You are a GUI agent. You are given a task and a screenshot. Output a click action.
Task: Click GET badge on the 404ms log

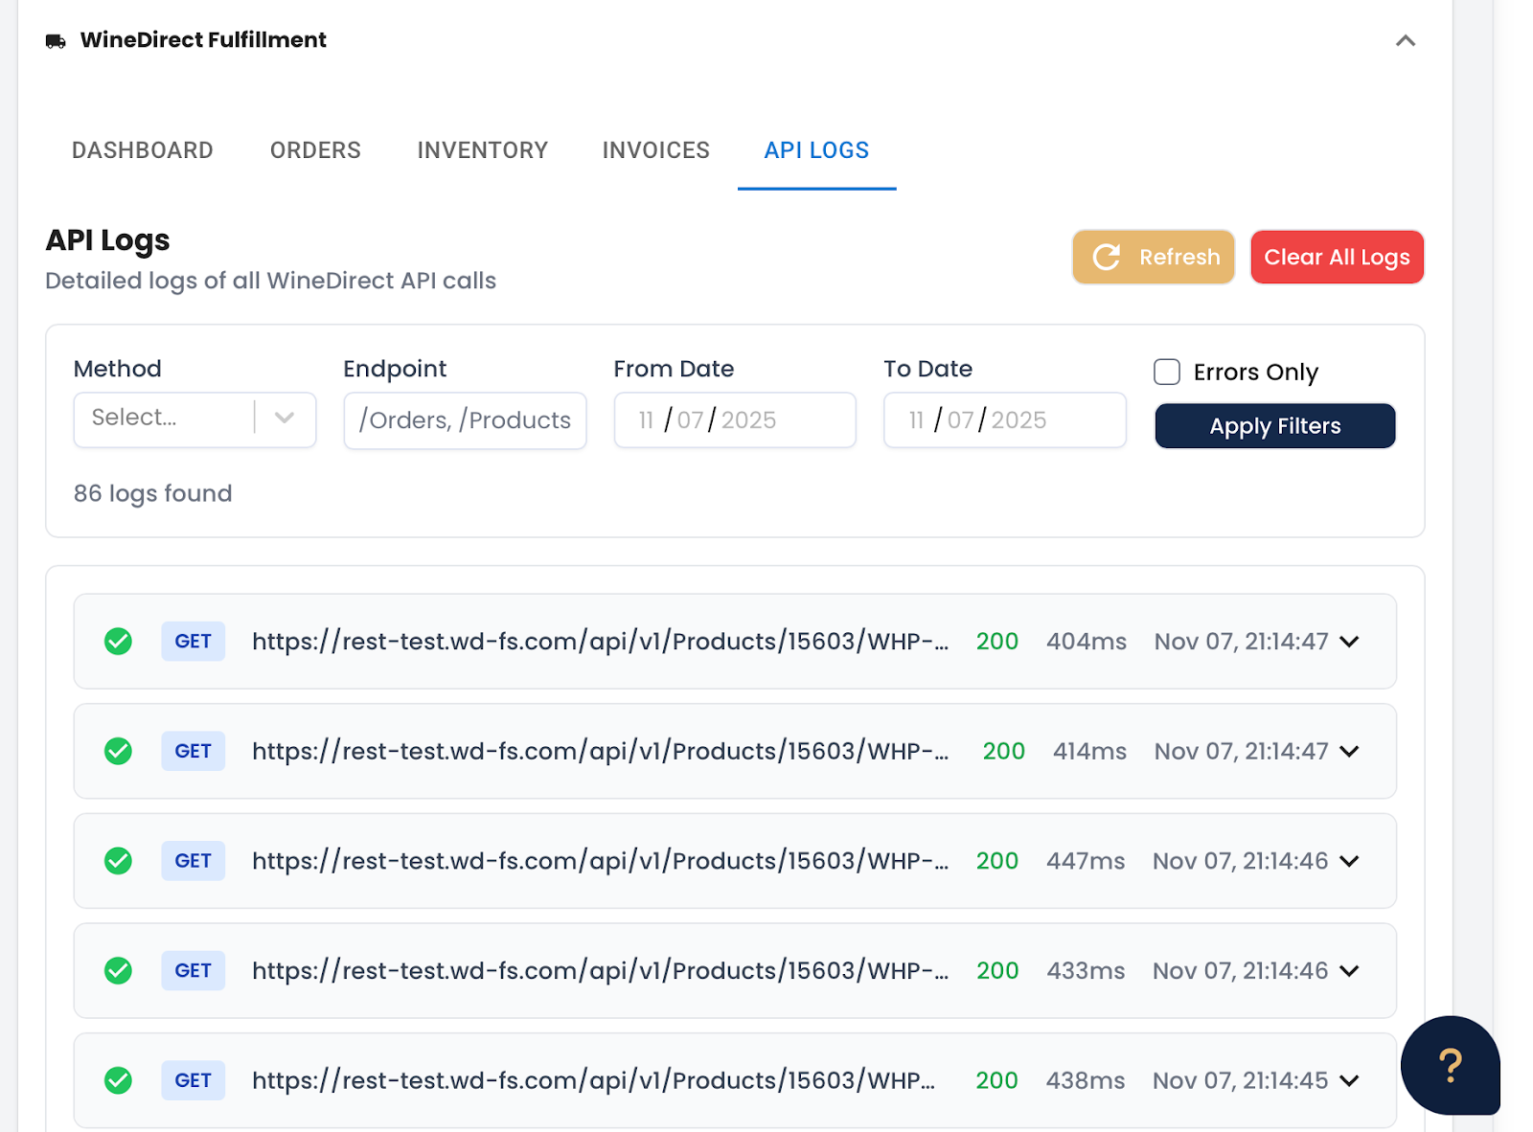tap(193, 642)
